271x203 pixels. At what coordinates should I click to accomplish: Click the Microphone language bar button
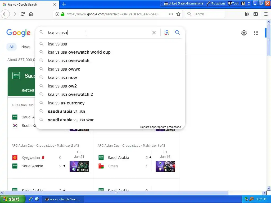click(216, 3)
